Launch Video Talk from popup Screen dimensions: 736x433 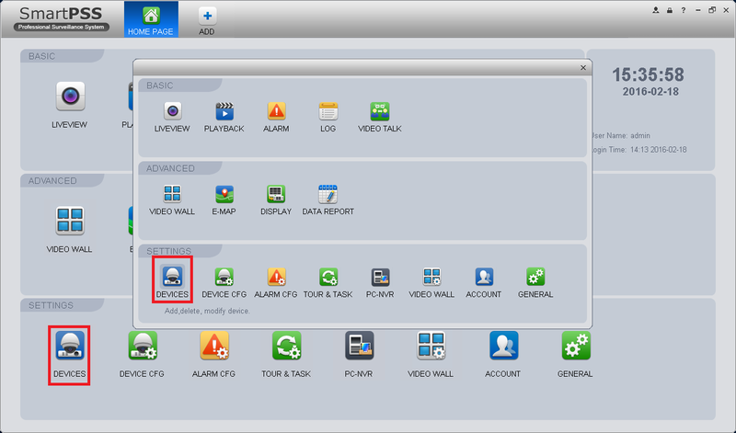pos(379,118)
